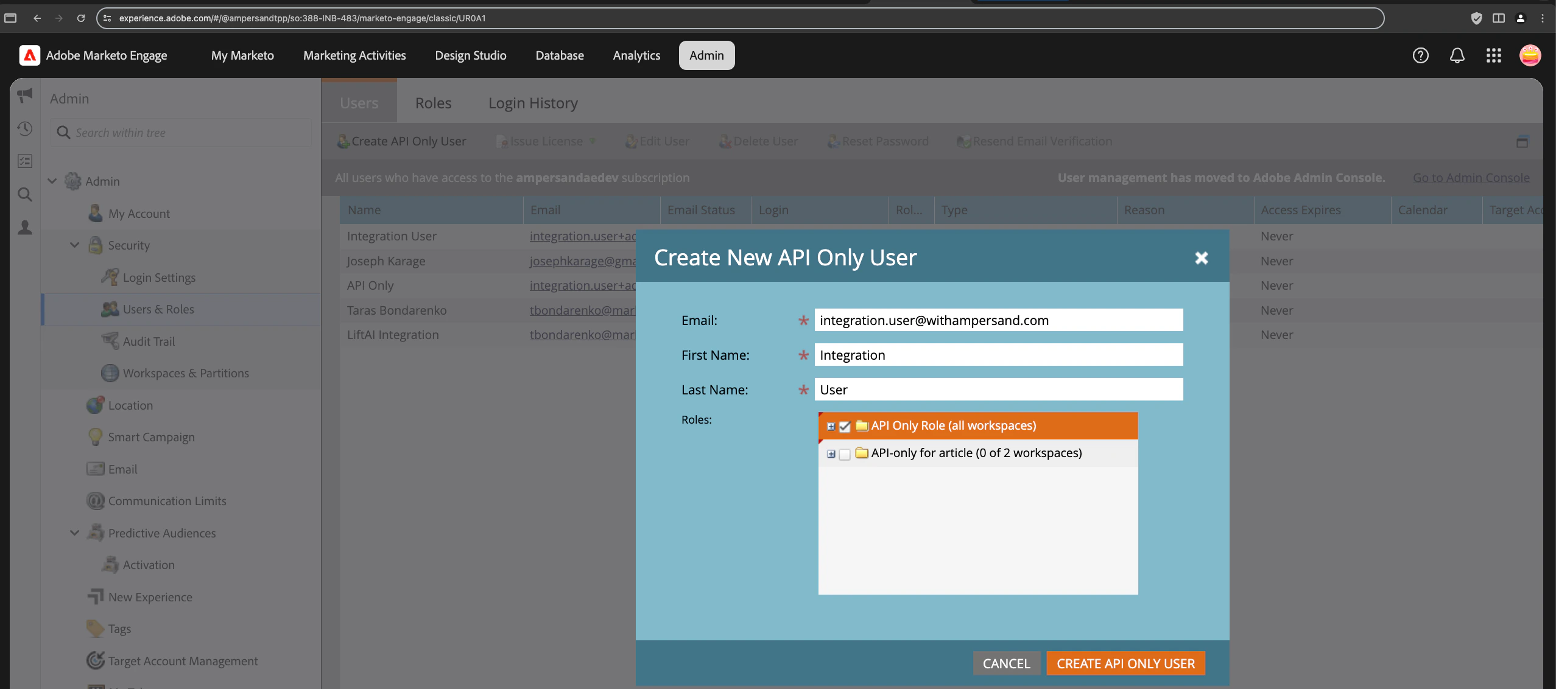Image resolution: width=1556 pixels, height=689 pixels.
Task: Cancel the new API user dialog
Action: 1006,663
